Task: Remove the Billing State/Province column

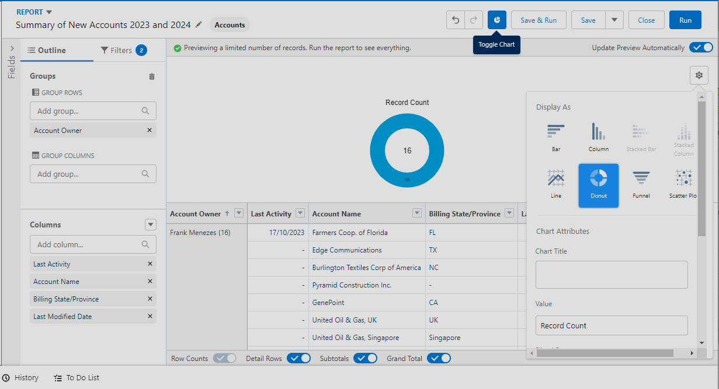Action: tap(150, 299)
